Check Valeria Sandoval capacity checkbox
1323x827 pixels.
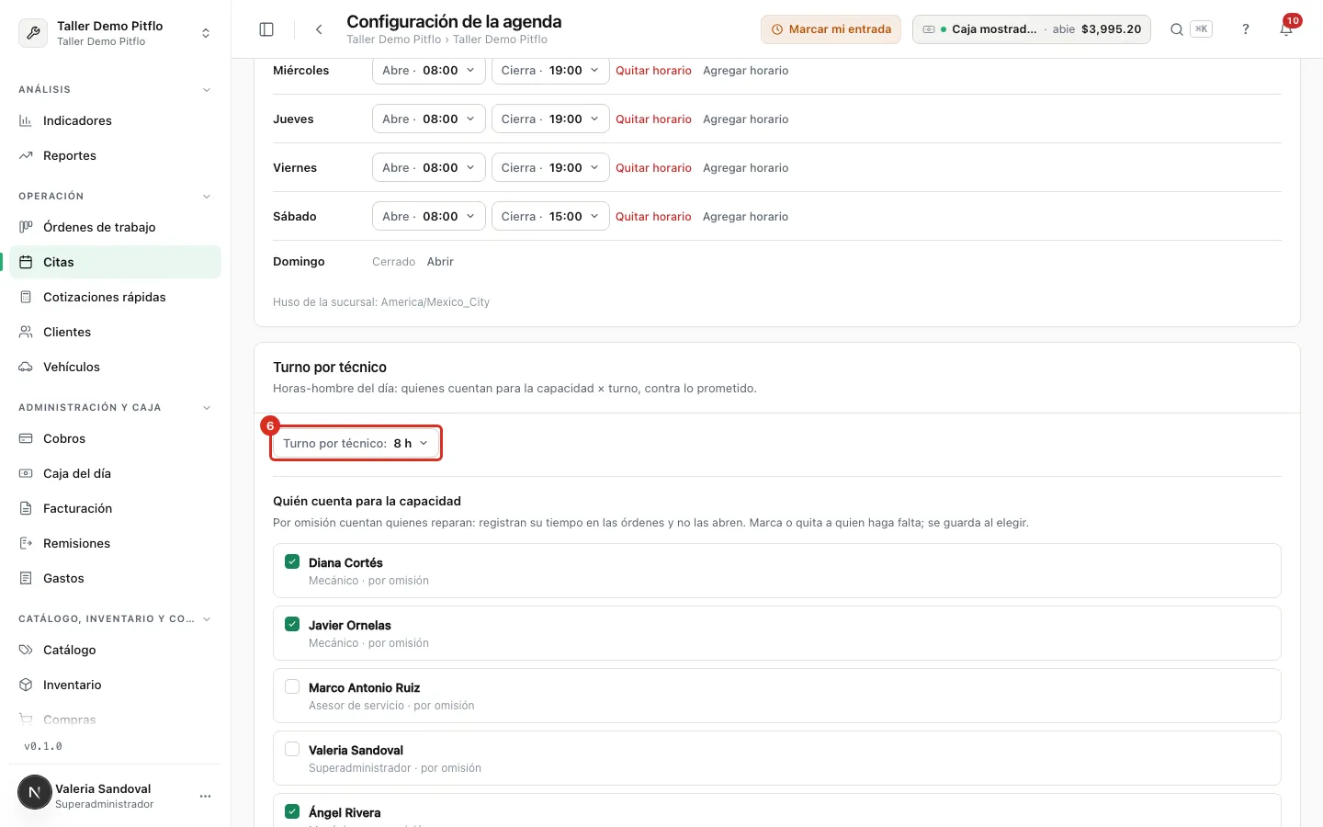[292, 749]
